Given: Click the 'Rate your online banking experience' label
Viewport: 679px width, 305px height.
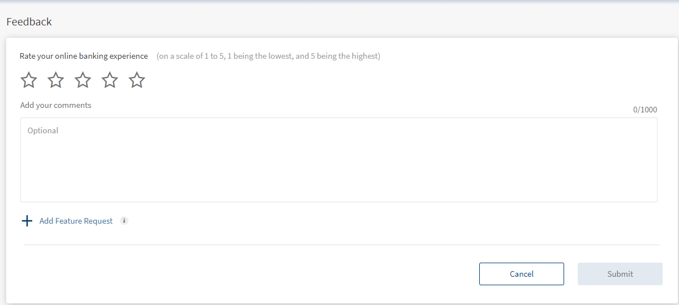Looking at the screenshot, I should coord(84,56).
